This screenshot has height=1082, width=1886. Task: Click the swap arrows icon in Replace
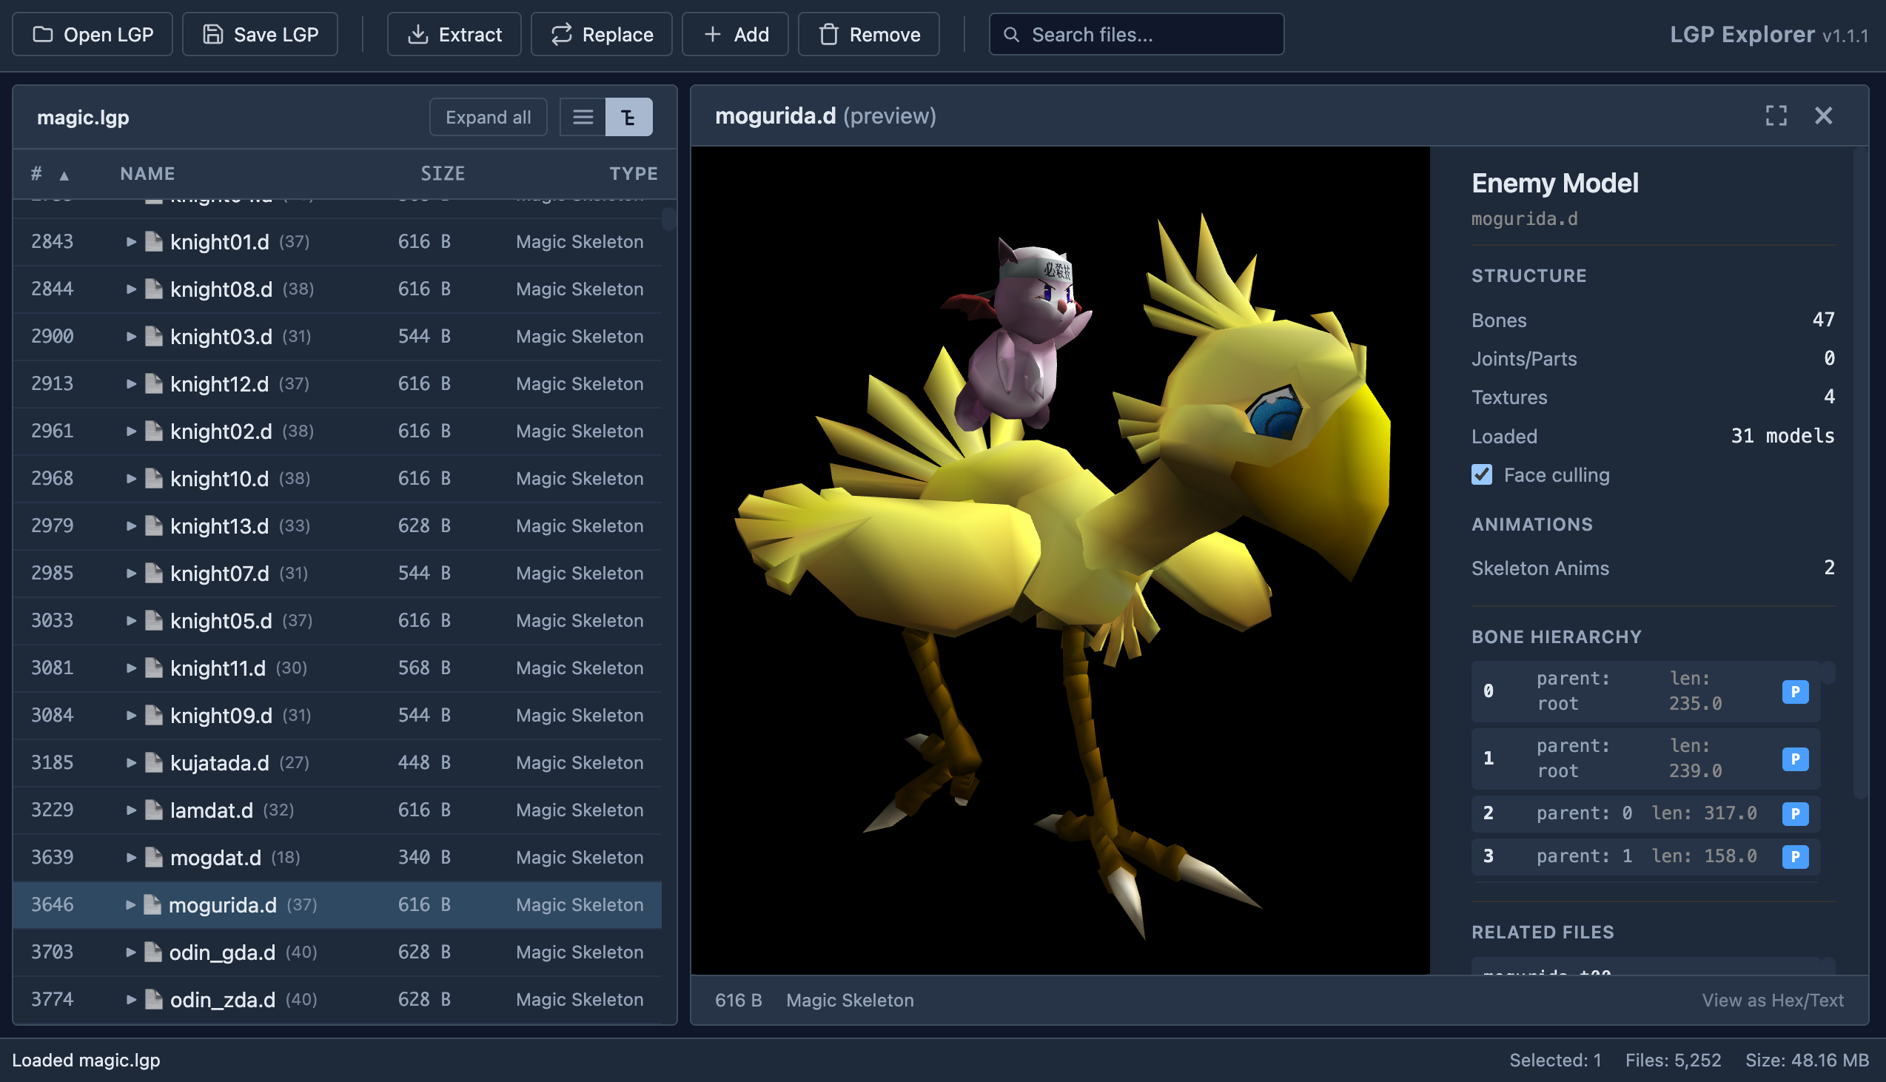point(562,34)
